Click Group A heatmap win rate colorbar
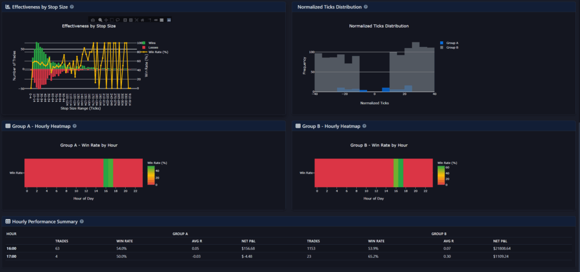 tap(150, 175)
